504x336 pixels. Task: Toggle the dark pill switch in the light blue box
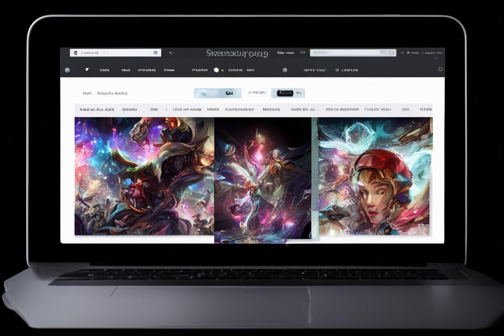click(x=285, y=93)
